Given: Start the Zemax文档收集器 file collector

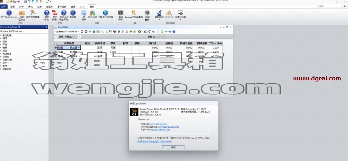Looking at the screenshot, I should [134, 15].
